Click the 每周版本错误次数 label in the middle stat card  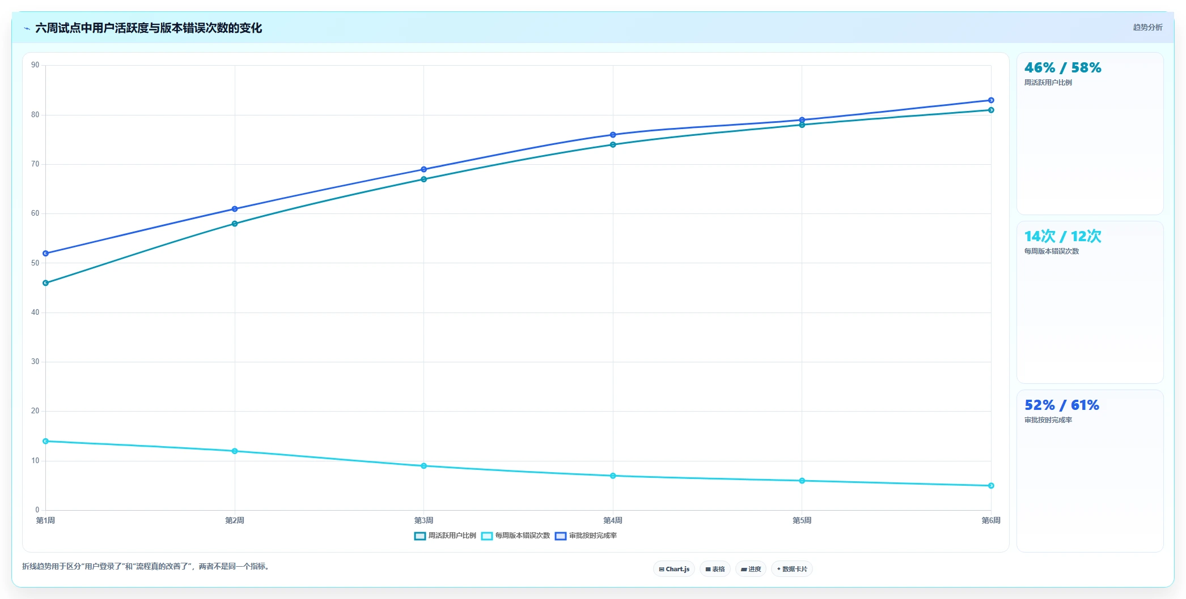pos(1051,251)
